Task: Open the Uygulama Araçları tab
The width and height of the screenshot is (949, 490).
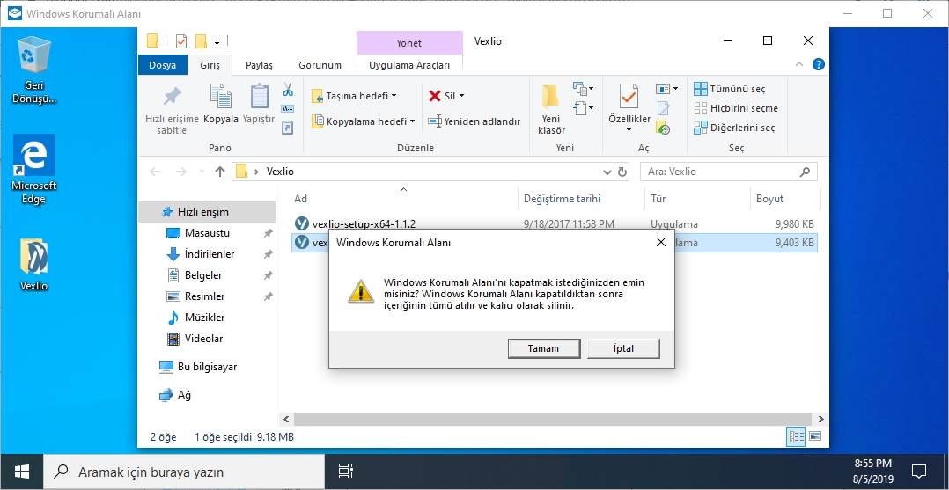Action: tap(409, 65)
